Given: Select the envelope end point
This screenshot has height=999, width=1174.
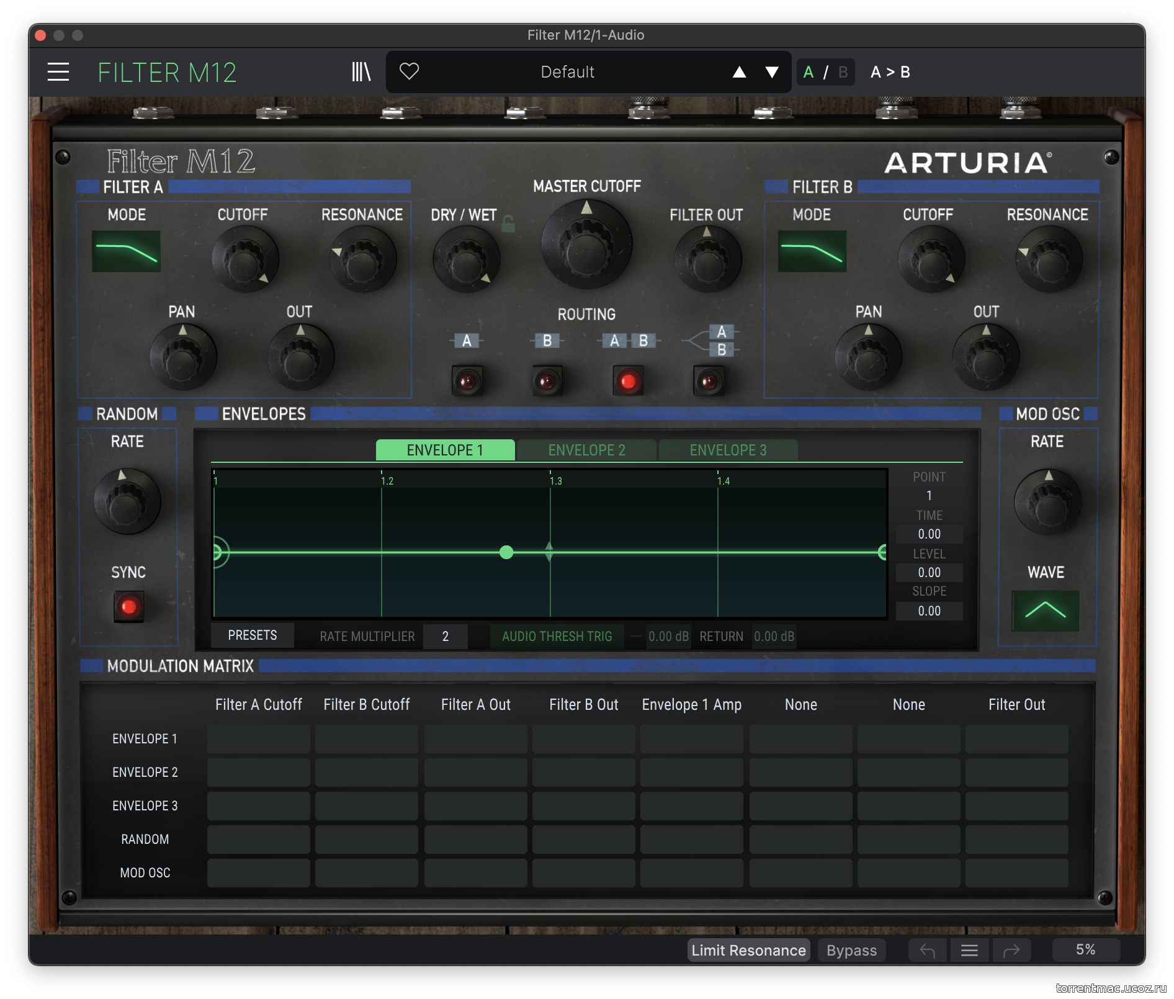Looking at the screenshot, I should (x=882, y=552).
